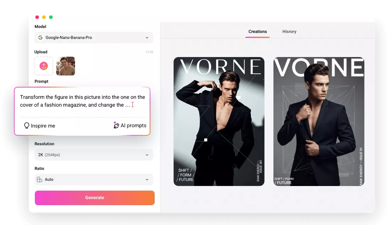Image resolution: width=389 pixels, height=225 pixels.
Task: Click the ratio layout icon beside Auto
Action: (39, 179)
